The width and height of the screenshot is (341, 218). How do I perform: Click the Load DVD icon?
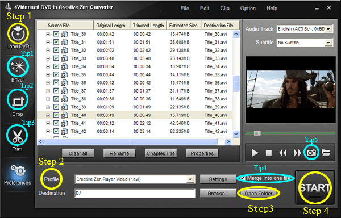pyautogui.click(x=18, y=33)
